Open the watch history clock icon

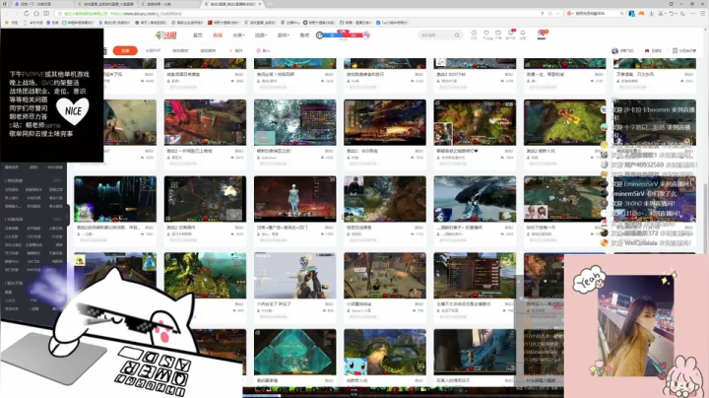pyautogui.click(x=474, y=33)
